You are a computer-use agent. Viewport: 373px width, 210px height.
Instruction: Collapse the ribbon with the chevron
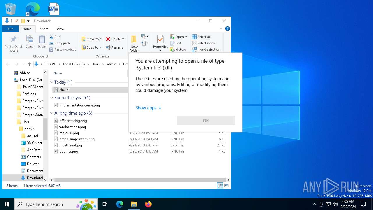coord(221,29)
